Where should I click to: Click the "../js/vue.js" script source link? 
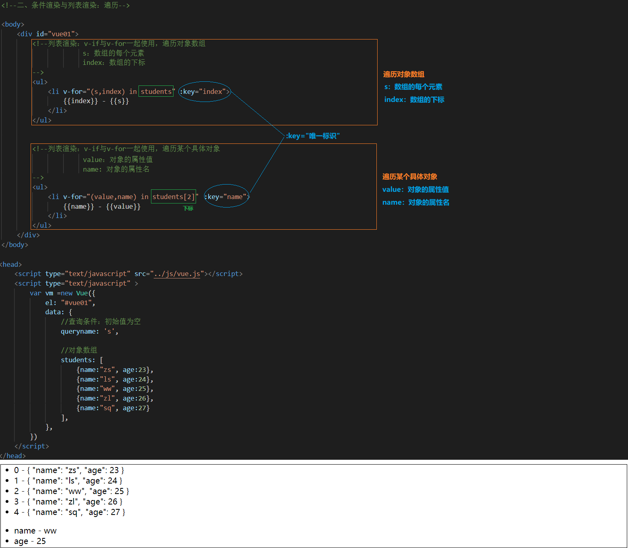[177, 274]
